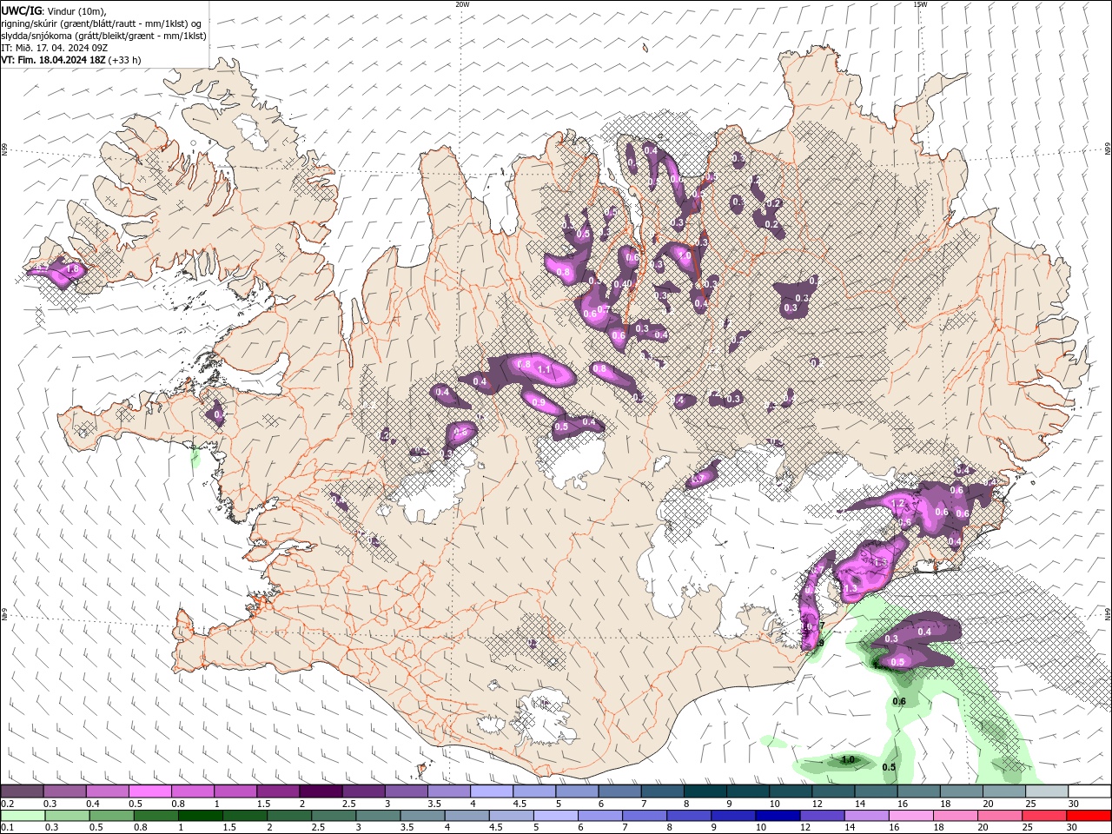This screenshot has height=834, width=1112.
Task: Click the '1.2' value in southeast snow area
Action: click(x=899, y=504)
